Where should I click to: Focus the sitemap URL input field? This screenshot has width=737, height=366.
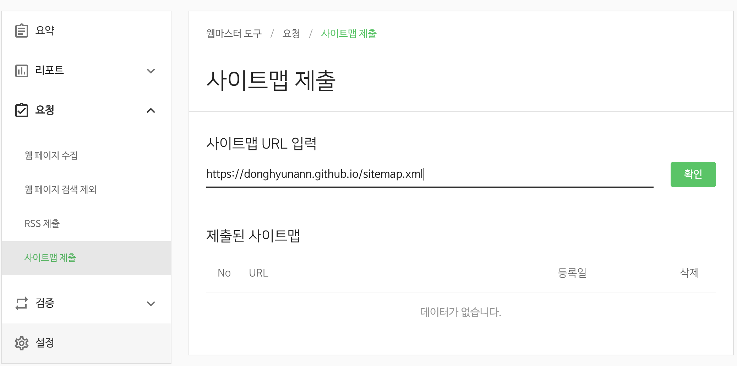click(430, 174)
